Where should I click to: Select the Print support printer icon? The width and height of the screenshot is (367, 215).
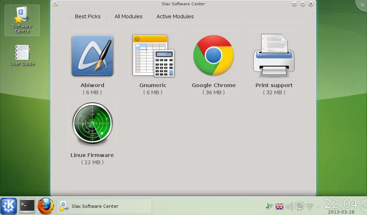coord(274,56)
